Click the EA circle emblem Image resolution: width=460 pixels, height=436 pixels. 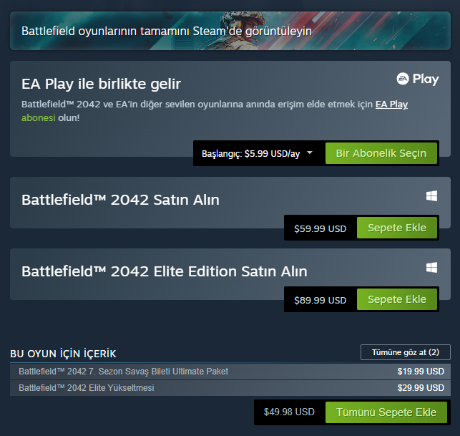(x=403, y=79)
